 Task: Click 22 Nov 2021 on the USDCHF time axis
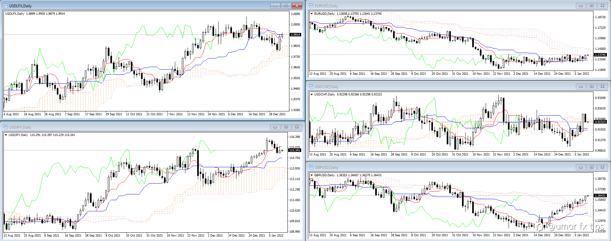tap(502, 154)
